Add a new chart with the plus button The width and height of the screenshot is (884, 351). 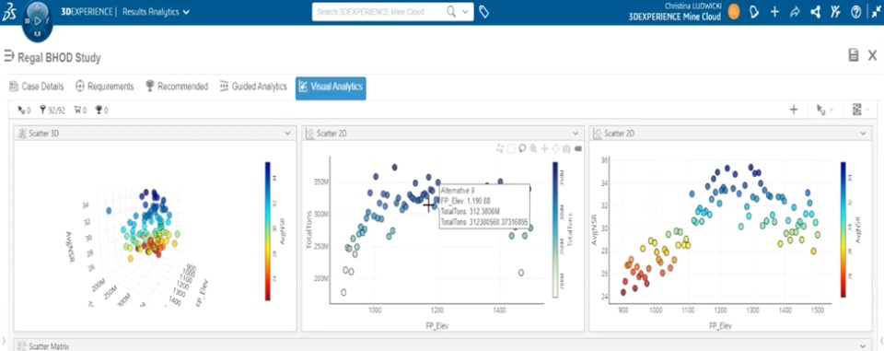tap(793, 110)
